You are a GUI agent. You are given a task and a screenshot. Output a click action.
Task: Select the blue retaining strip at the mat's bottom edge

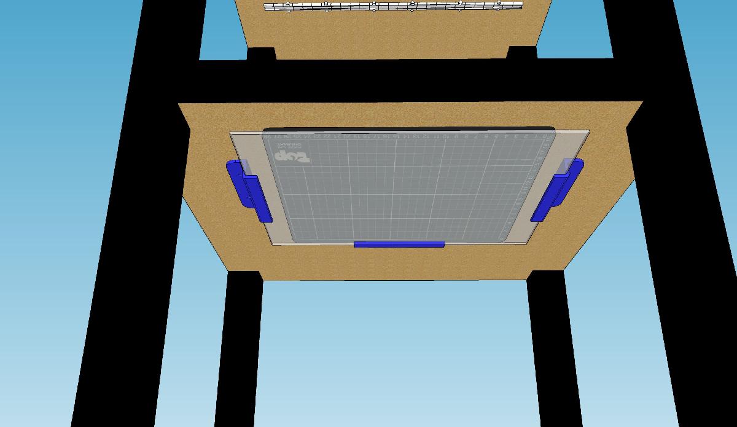point(399,245)
